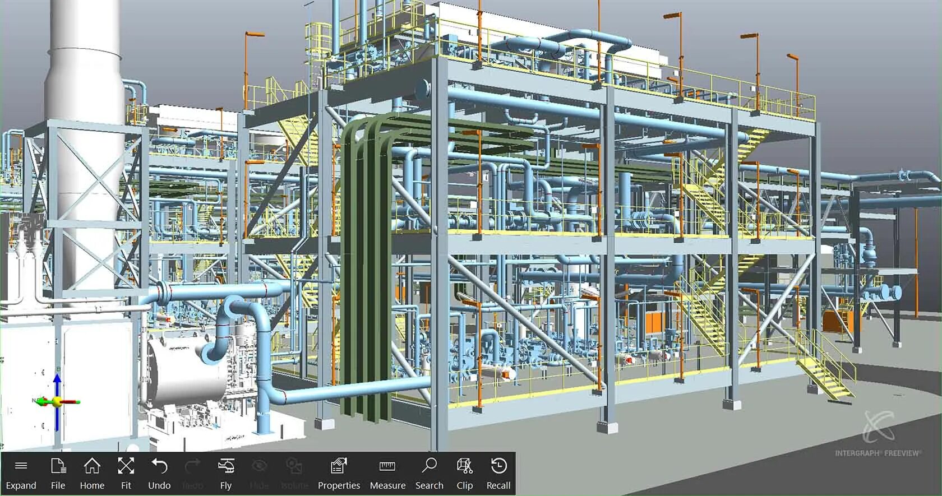Screen dimensions: 942x496
Task: Open the Search tool
Action: [x=430, y=474]
